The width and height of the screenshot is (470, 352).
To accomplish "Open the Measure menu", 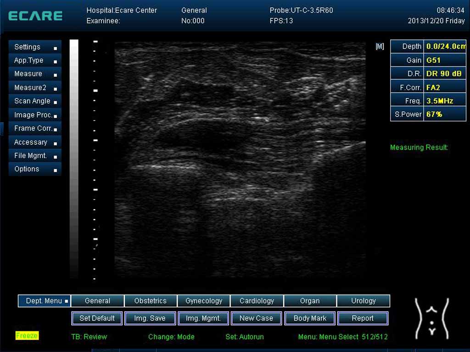I will (35, 74).
